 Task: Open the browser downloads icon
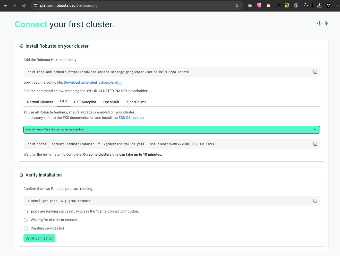[x=319, y=5]
